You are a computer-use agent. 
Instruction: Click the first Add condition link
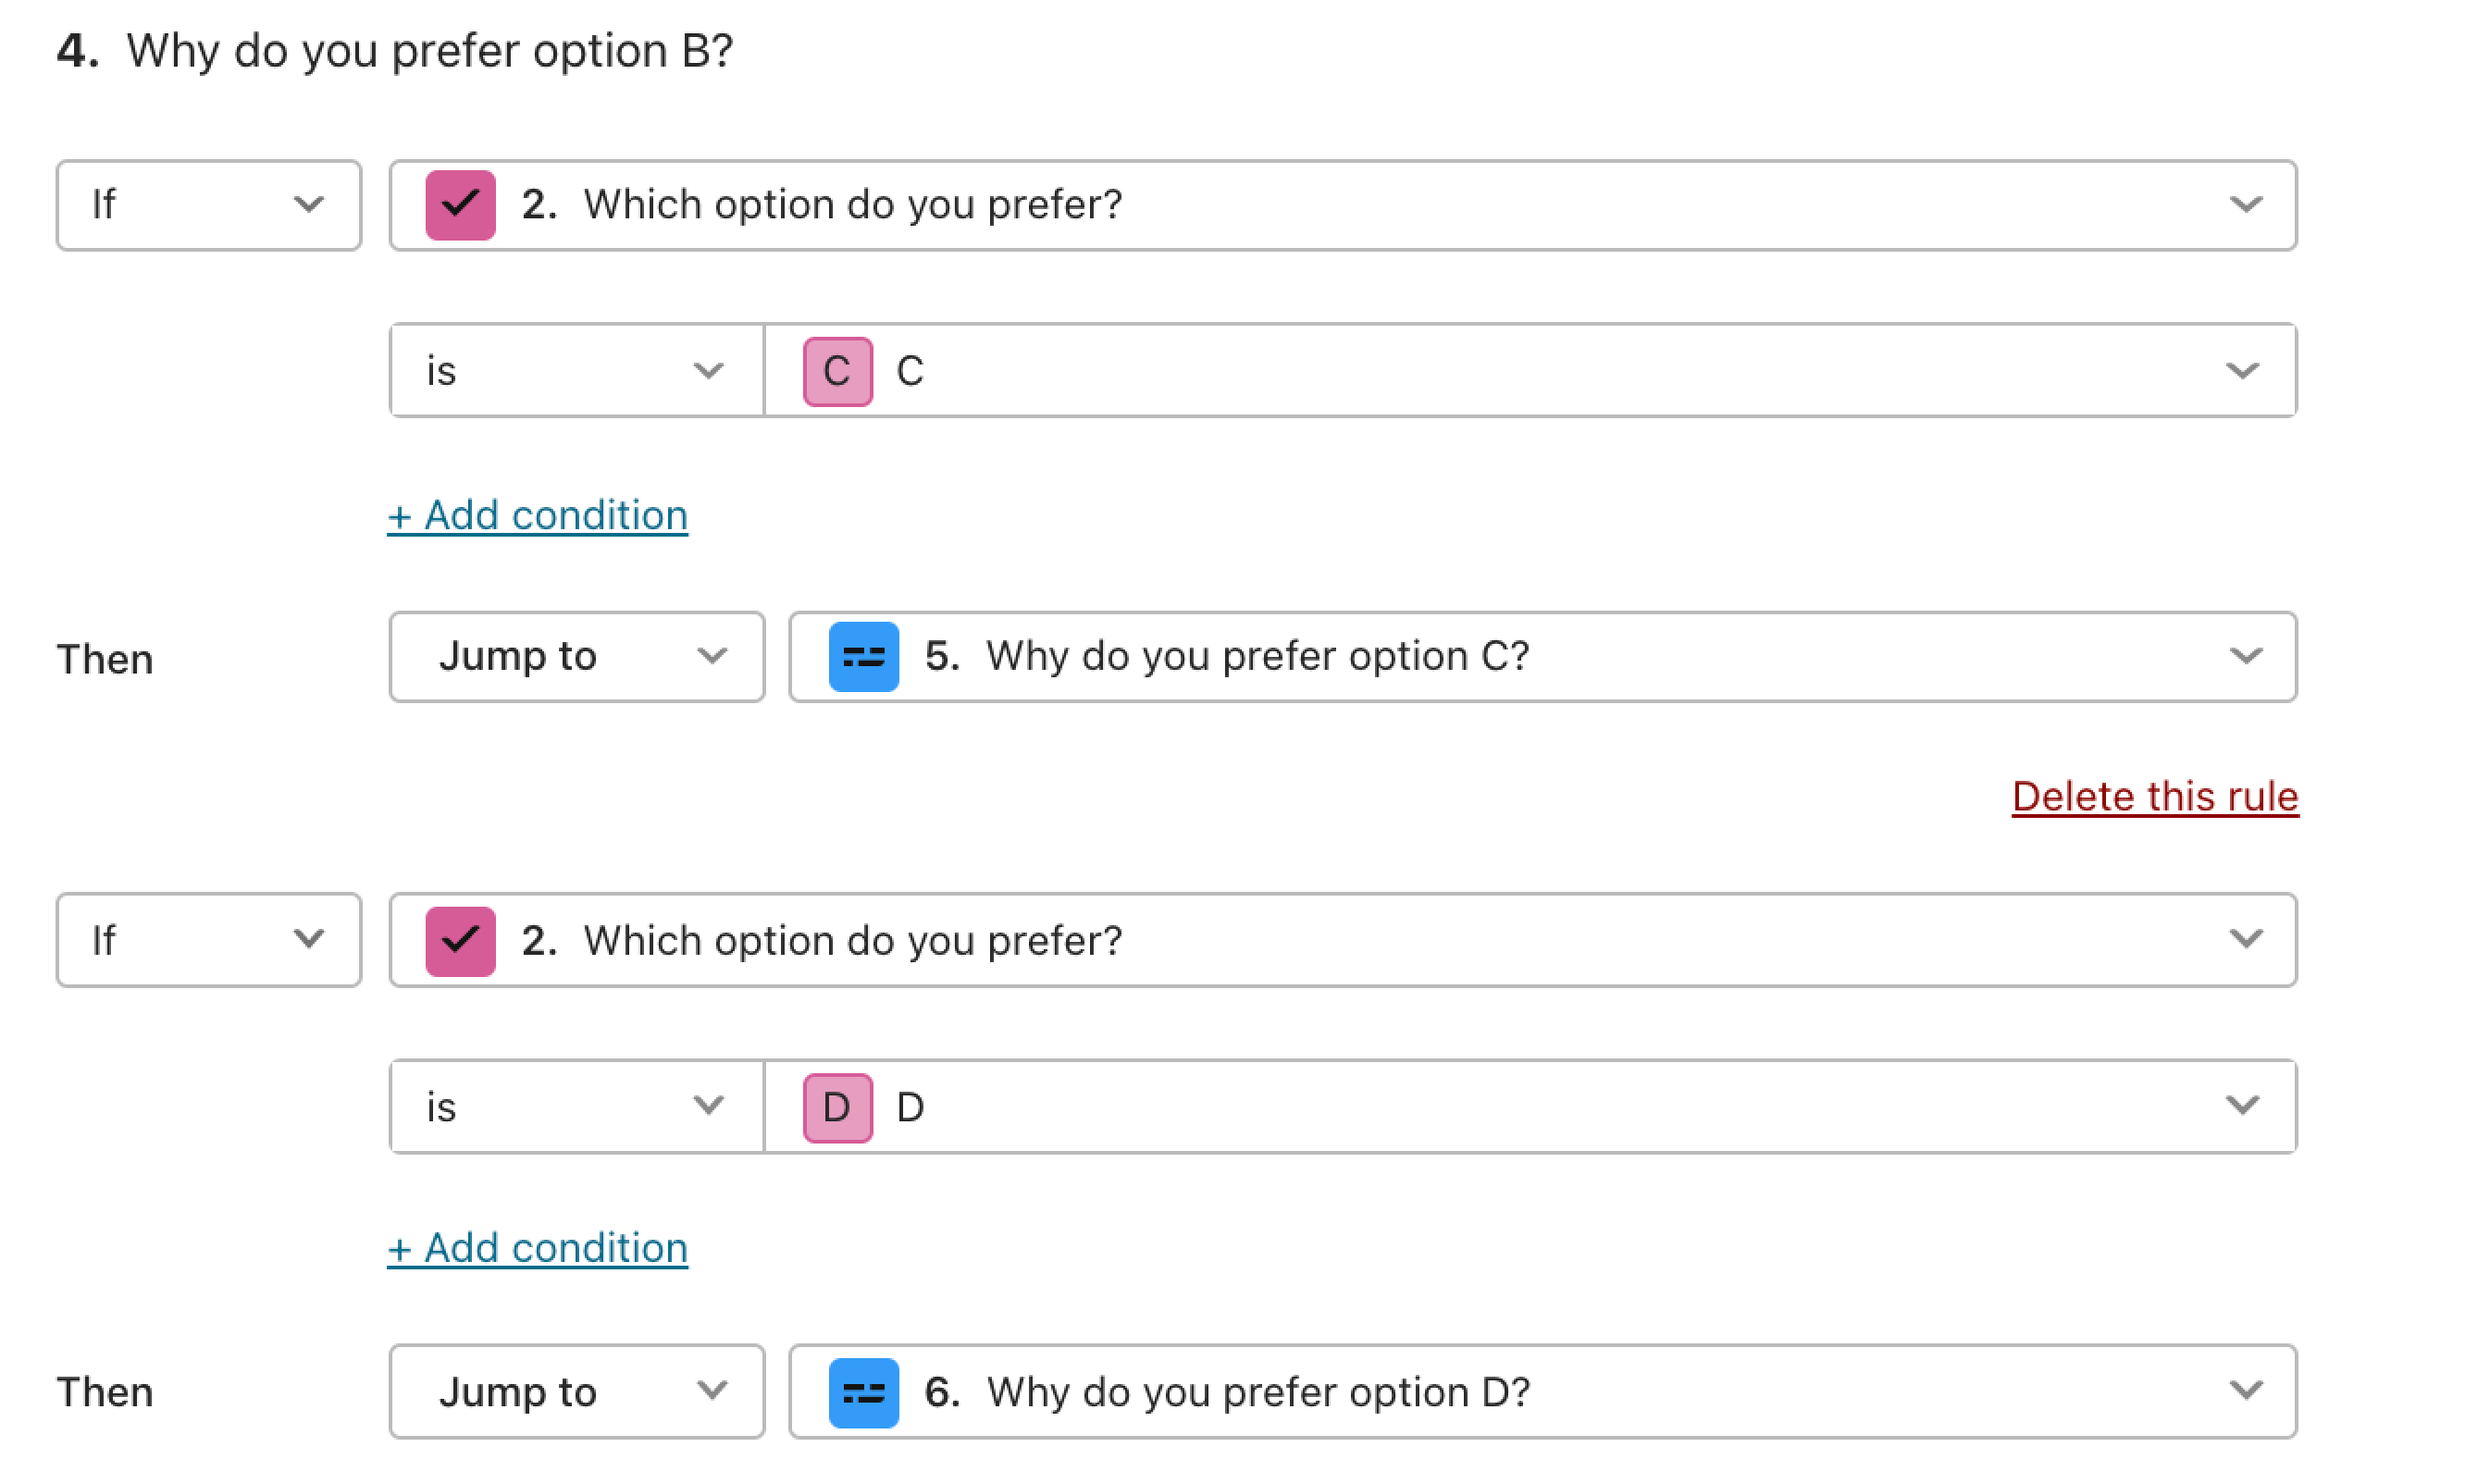[x=537, y=515]
